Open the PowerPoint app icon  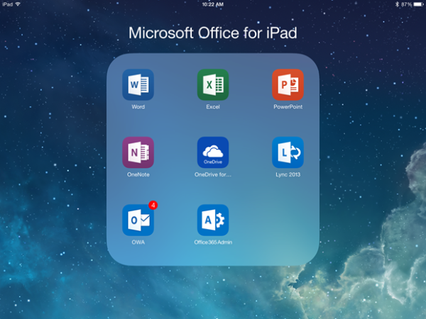pyautogui.click(x=288, y=85)
